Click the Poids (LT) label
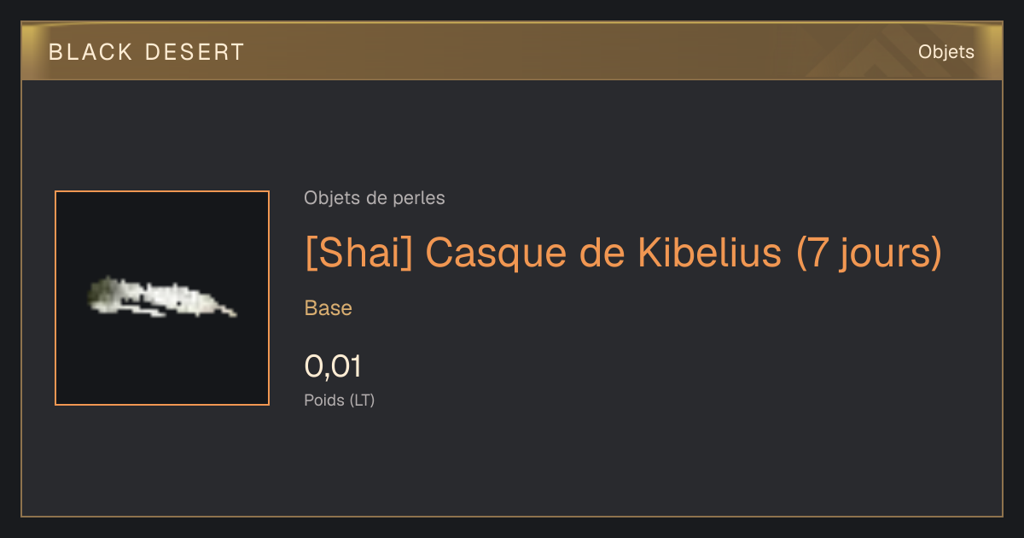 pos(340,400)
